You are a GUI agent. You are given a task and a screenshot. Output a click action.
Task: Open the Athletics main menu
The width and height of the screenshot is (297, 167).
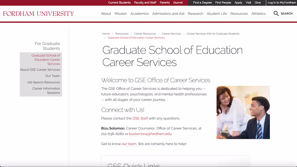pos(258,14)
